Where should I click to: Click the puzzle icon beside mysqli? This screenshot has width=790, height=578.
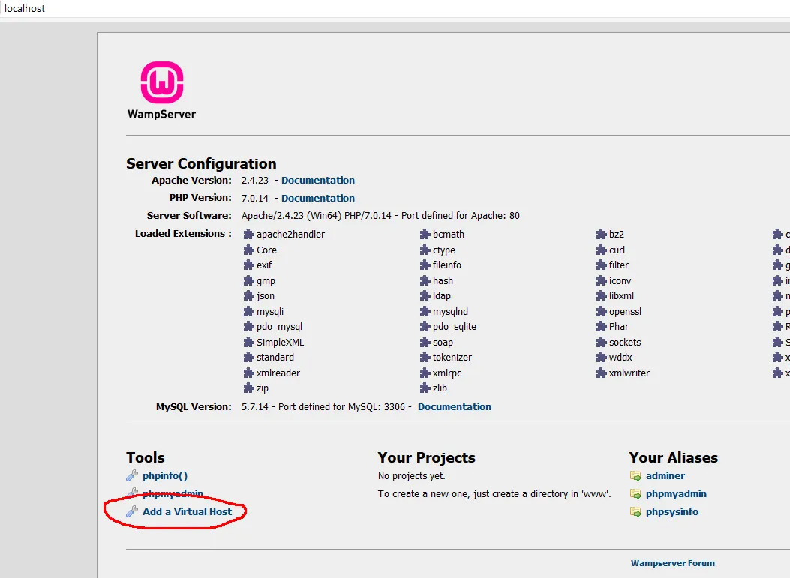(x=248, y=311)
